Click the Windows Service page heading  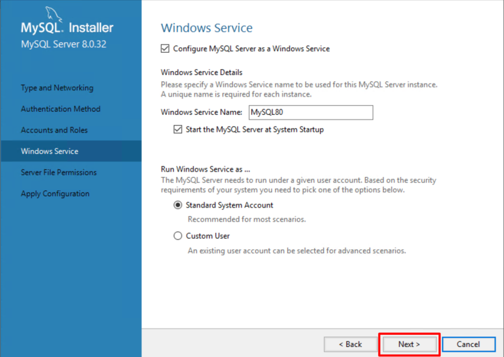coord(207,28)
